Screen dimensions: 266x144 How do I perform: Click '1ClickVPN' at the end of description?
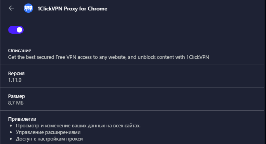tap(198, 57)
